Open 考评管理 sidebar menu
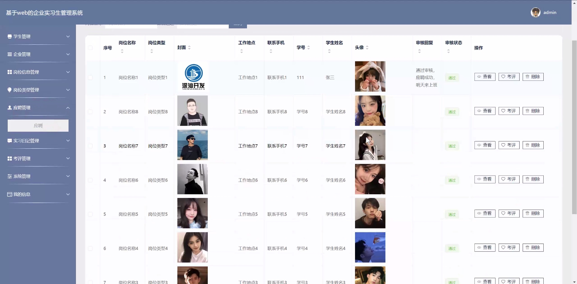The width and height of the screenshot is (577, 284). 38,158
